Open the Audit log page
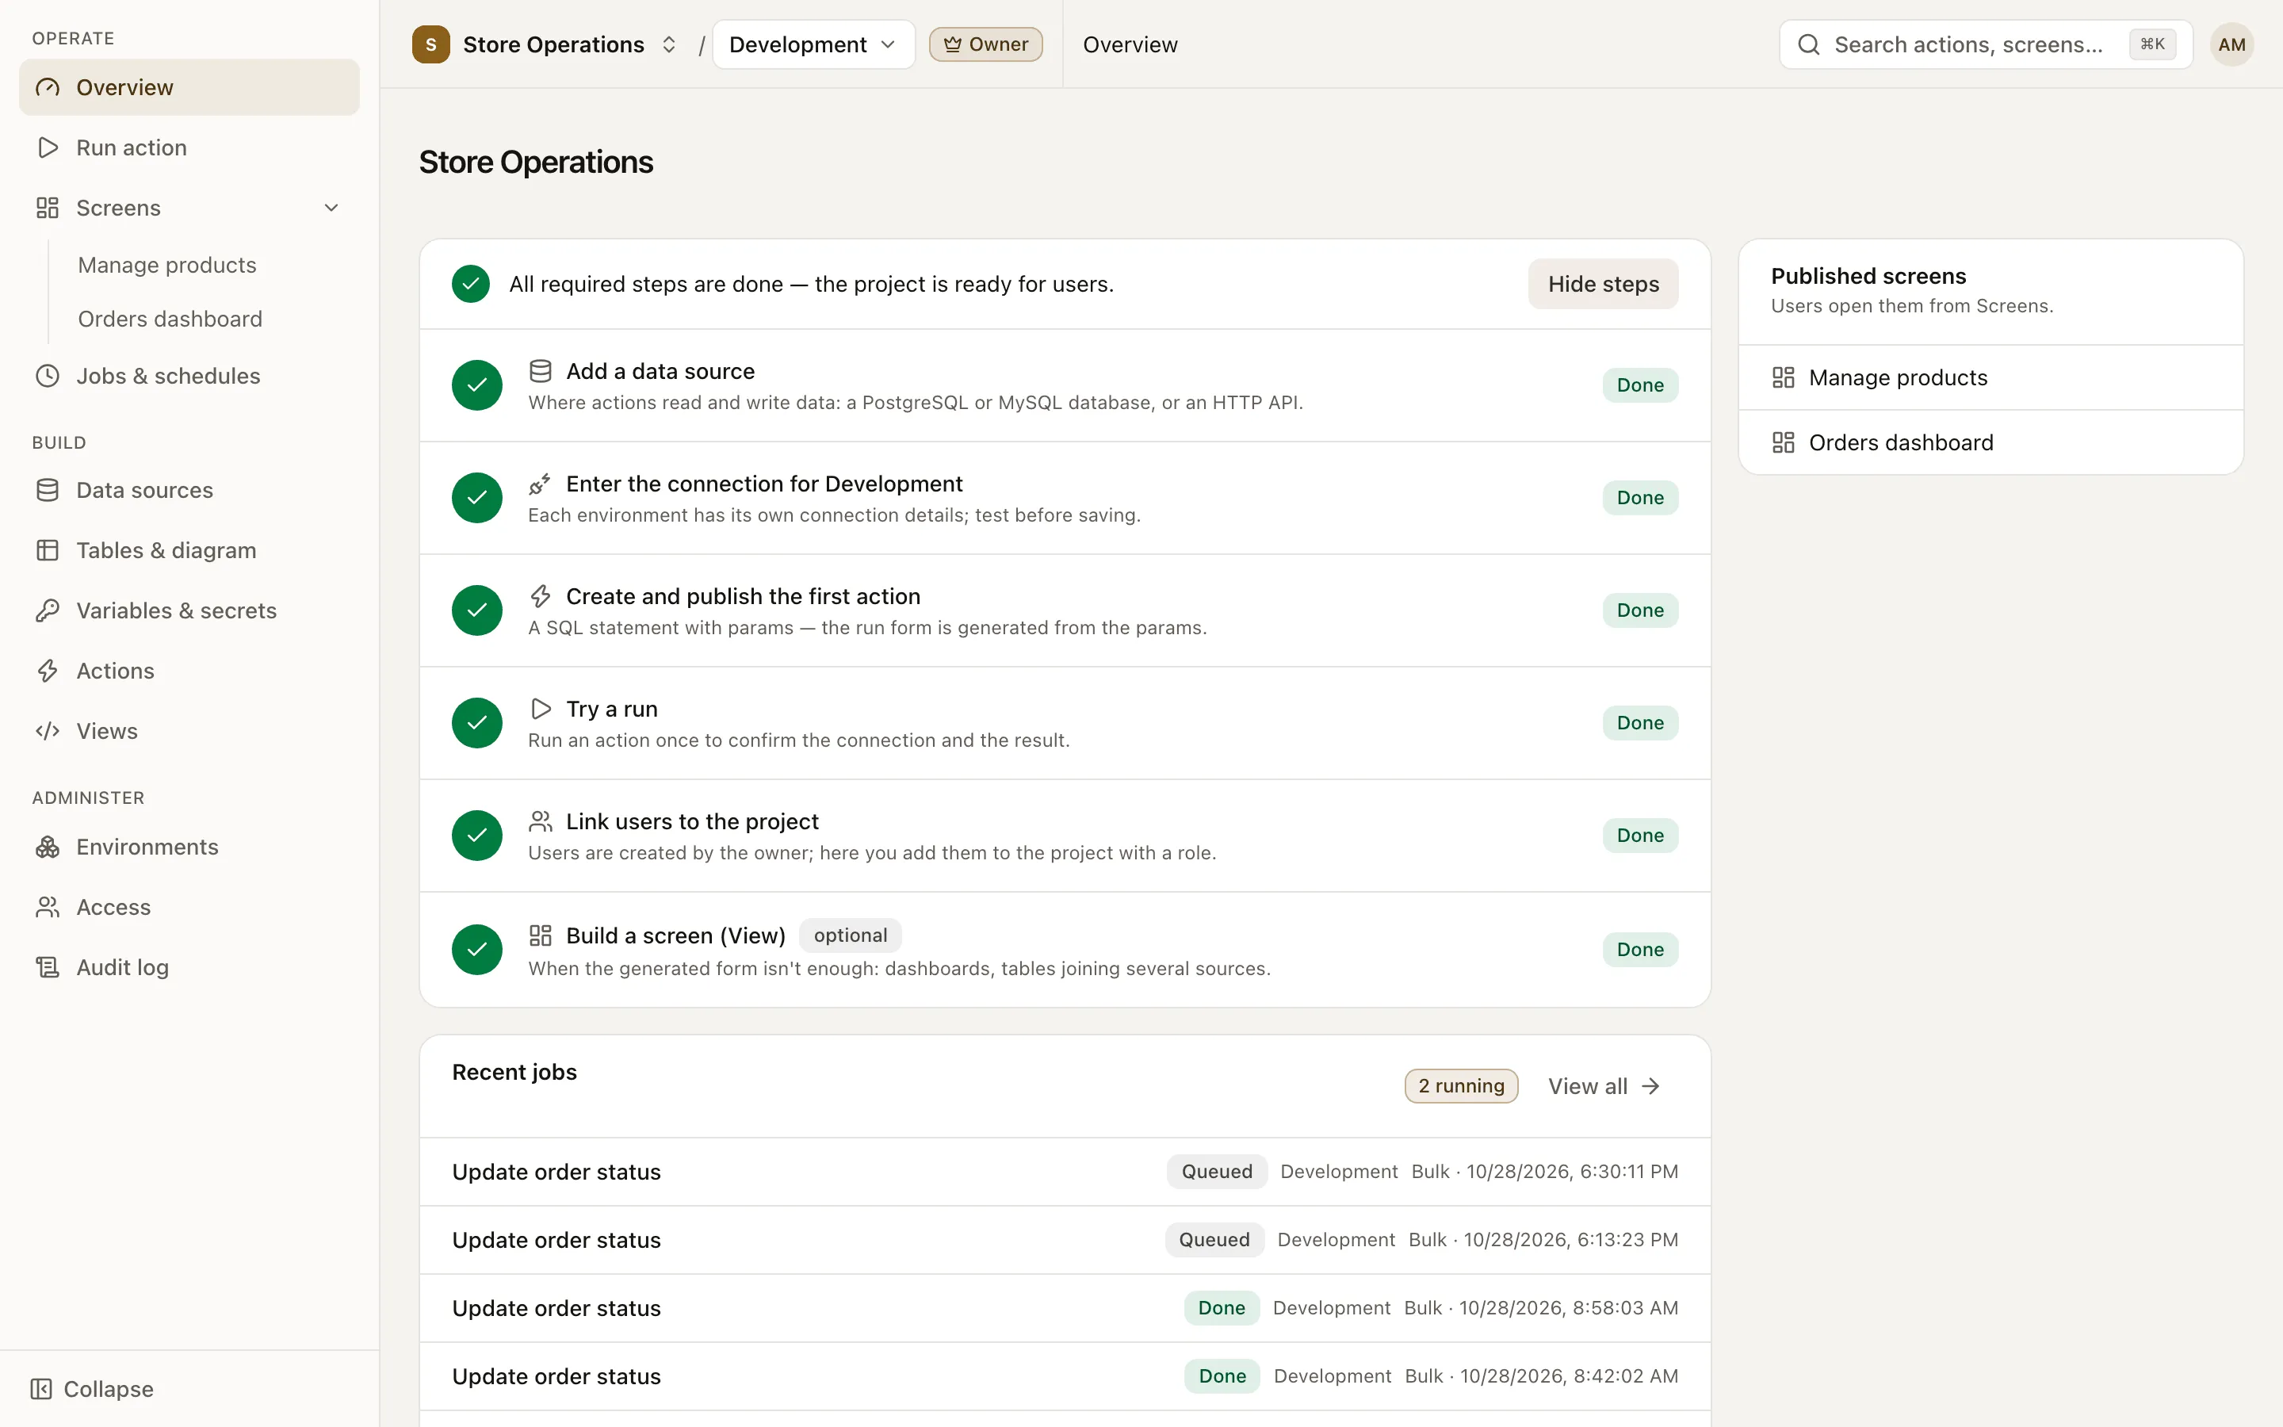 [189, 968]
